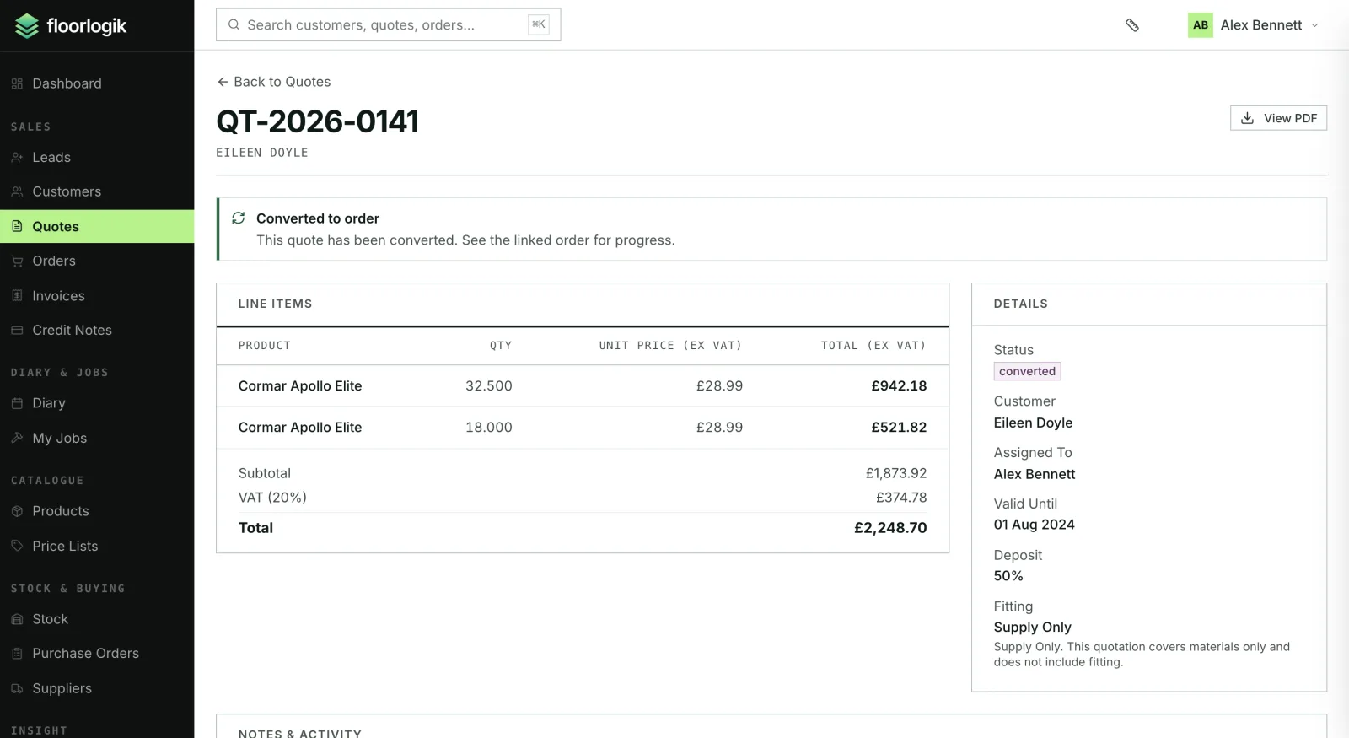Click the VAT amount £374.78

click(x=901, y=498)
